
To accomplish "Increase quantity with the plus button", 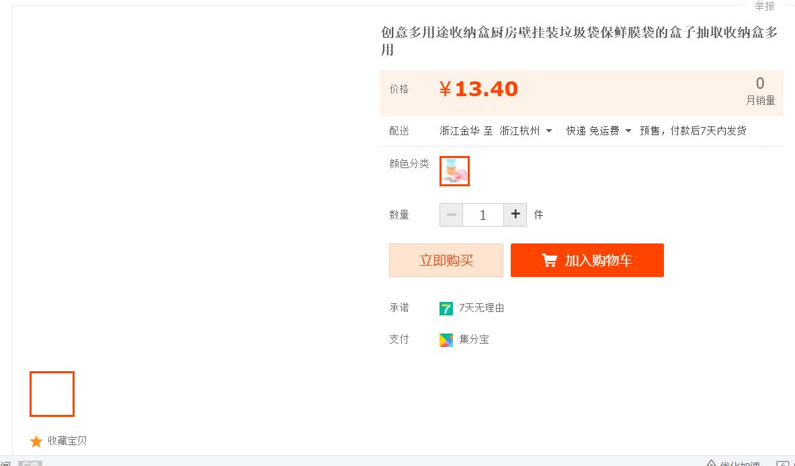I will pos(515,215).
